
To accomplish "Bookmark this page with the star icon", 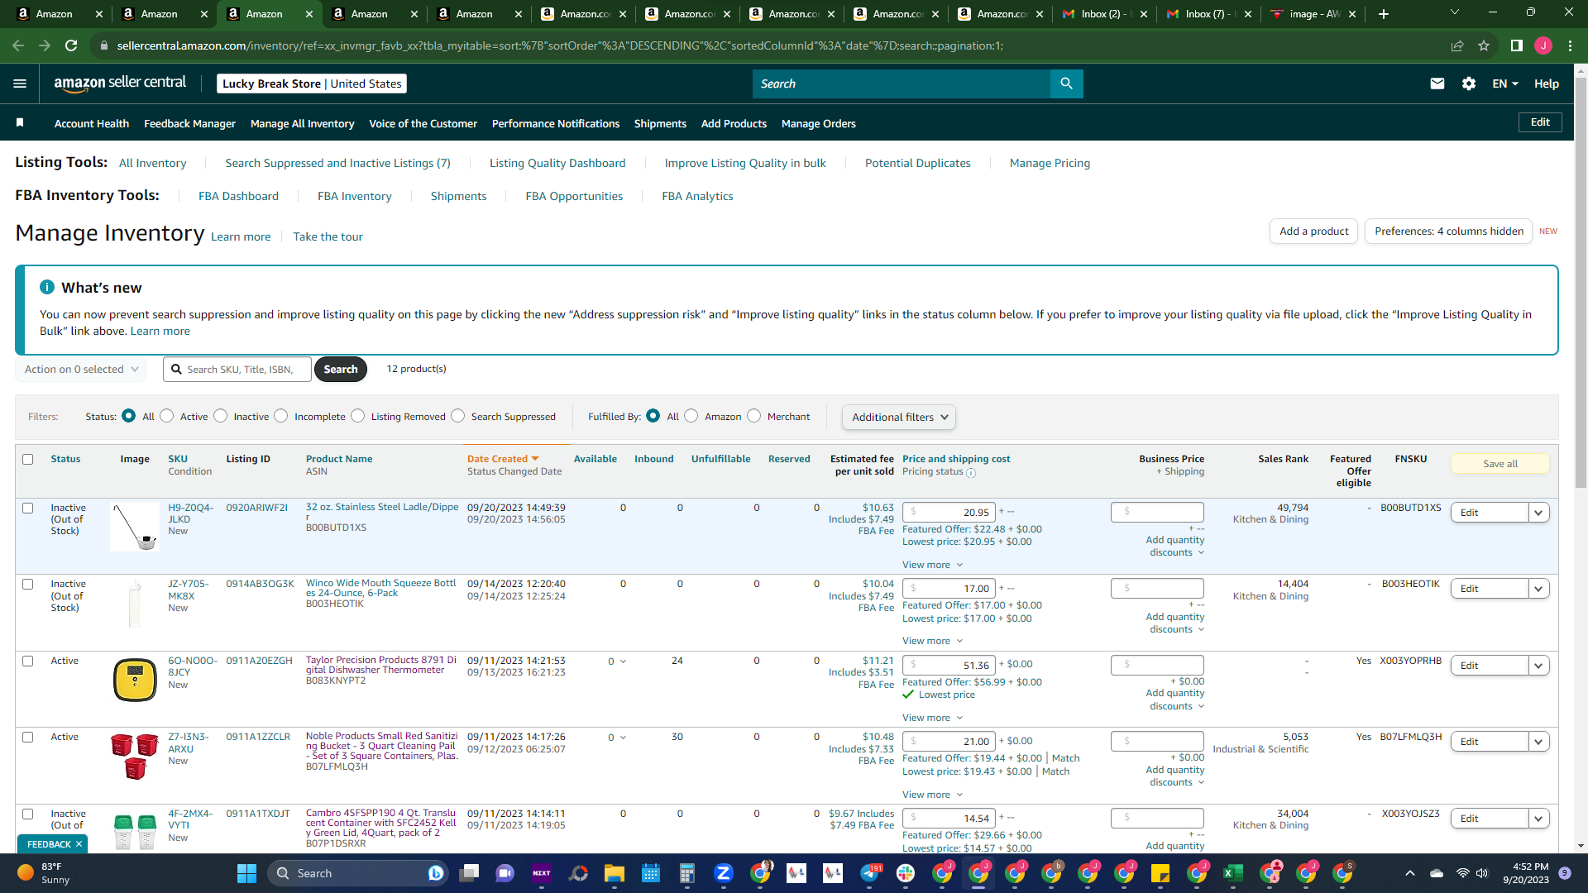I will click(x=1484, y=45).
